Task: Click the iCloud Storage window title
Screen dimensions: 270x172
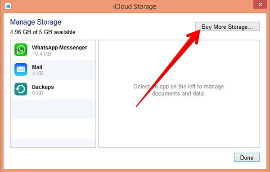Action: point(135,7)
